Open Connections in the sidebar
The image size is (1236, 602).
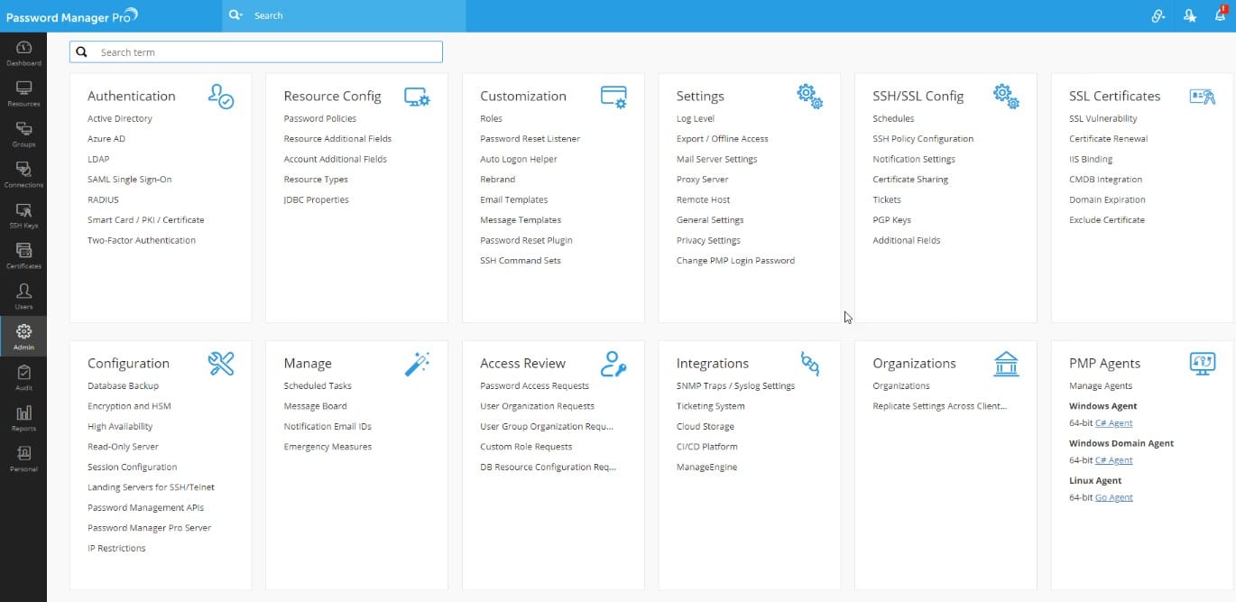(23, 175)
